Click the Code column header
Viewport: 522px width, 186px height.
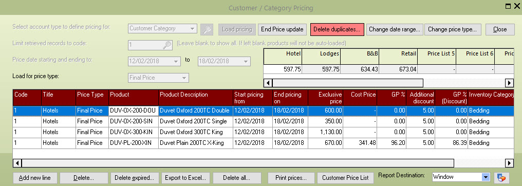coord(27,98)
